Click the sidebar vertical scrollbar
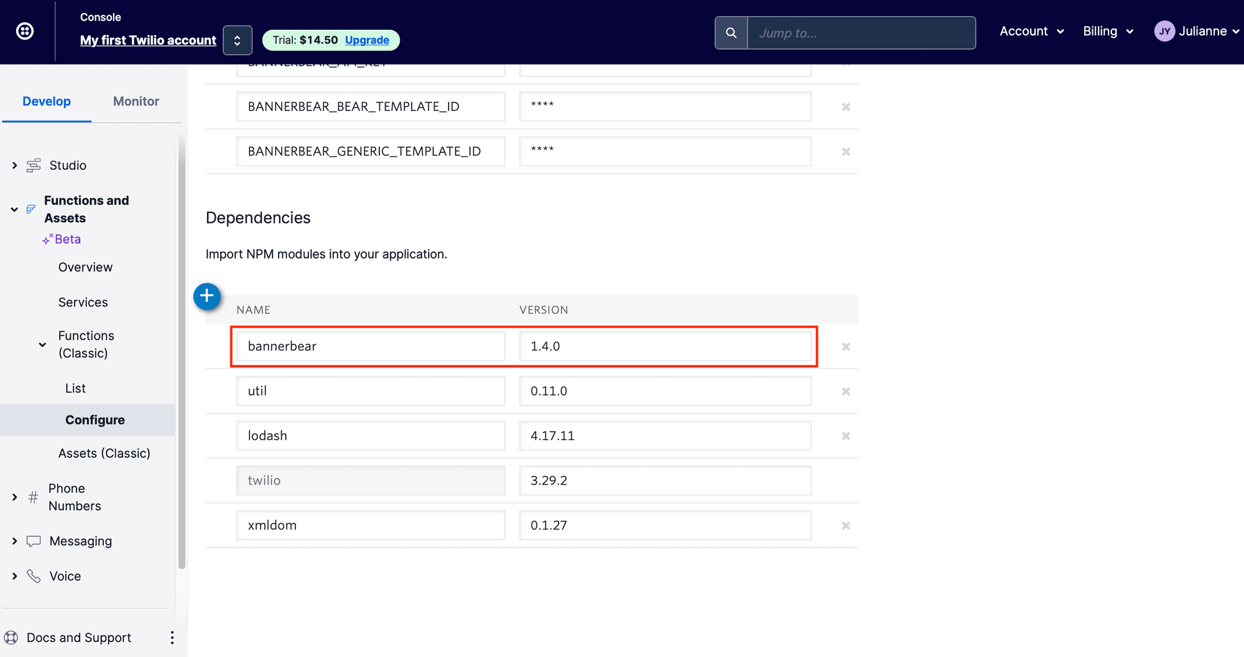 pos(182,352)
